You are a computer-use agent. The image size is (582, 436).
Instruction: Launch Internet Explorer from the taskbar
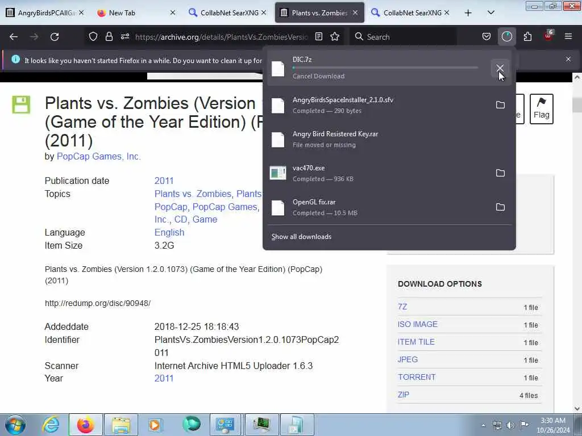click(x=51, y=425)
